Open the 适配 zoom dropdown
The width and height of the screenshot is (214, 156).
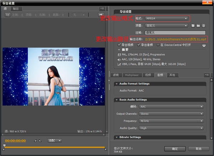pos(55,141)
